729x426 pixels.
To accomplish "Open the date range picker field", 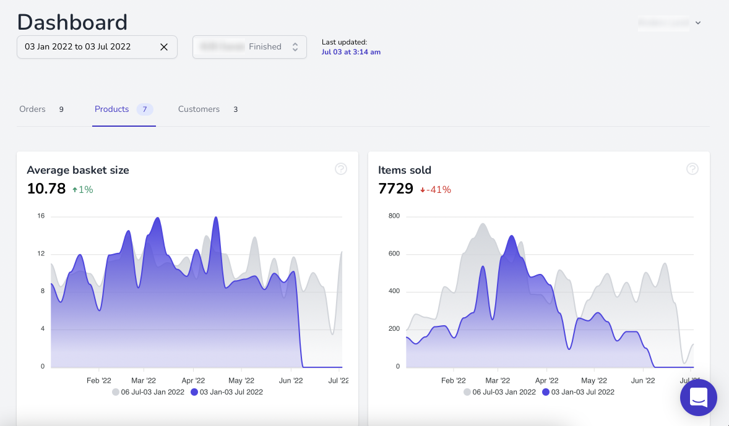I will [x=87, y=47].
